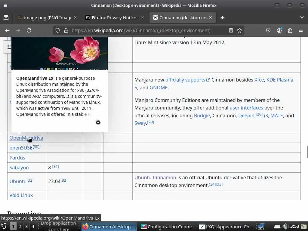Open citation 29 after Sway
Screen dimensions: 308x231
pyautogui.click(x=151, y=122)
